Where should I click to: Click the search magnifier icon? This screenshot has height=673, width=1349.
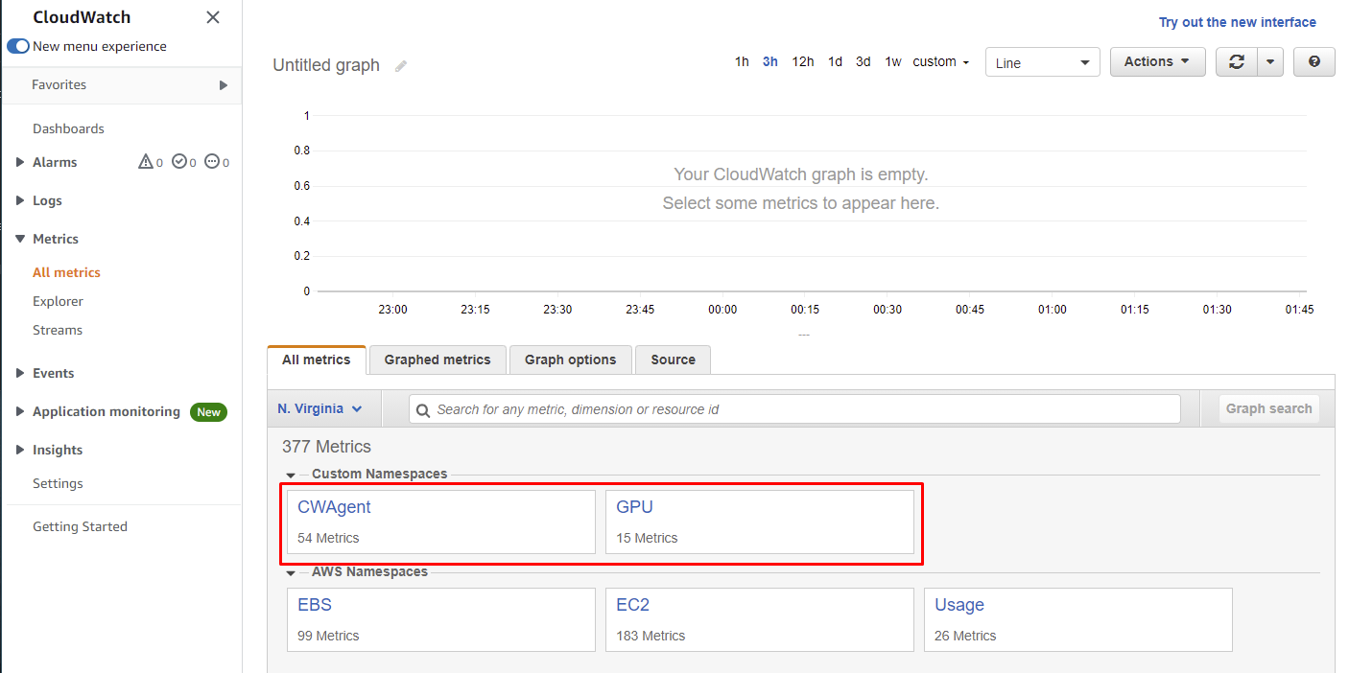pyautogui.click(x=423, y=409)
